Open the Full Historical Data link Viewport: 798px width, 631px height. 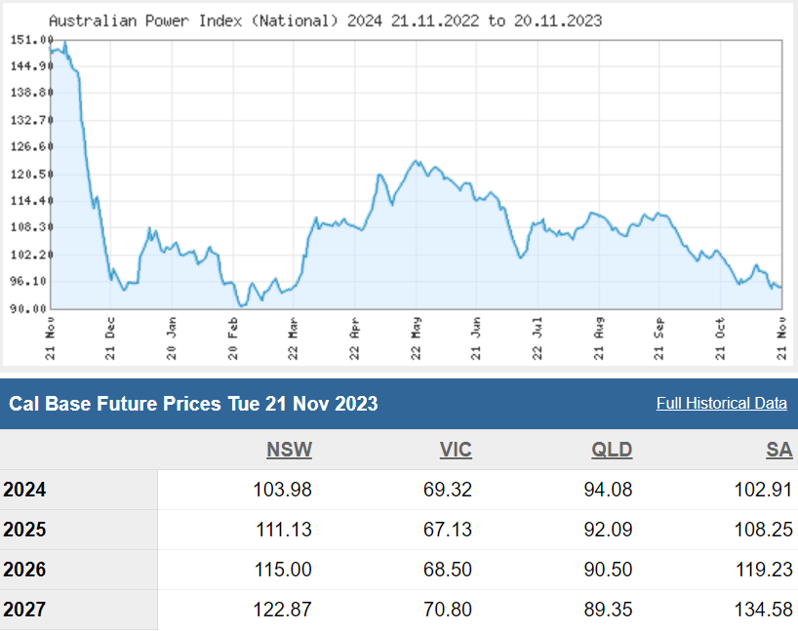721,404
